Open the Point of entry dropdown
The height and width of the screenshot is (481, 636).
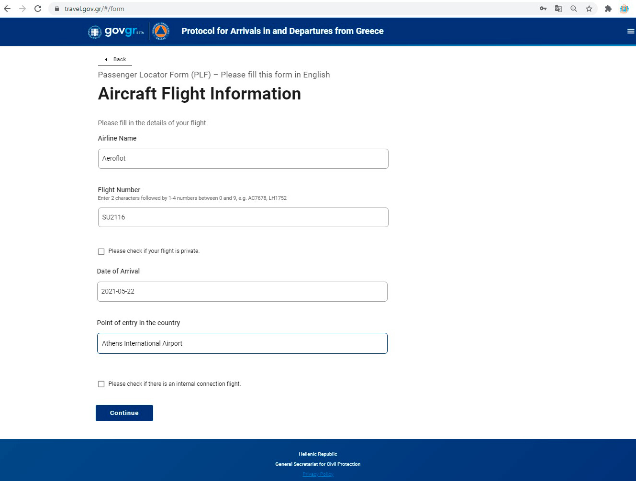(242, 343)
